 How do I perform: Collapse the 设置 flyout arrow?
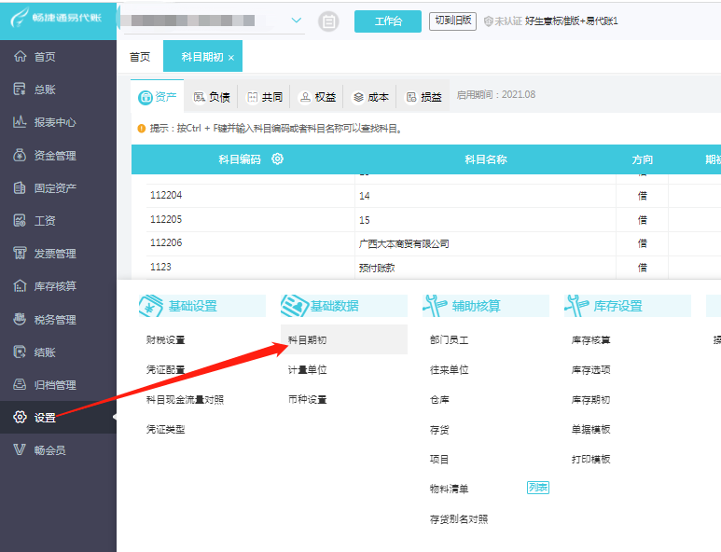point(115,417)
